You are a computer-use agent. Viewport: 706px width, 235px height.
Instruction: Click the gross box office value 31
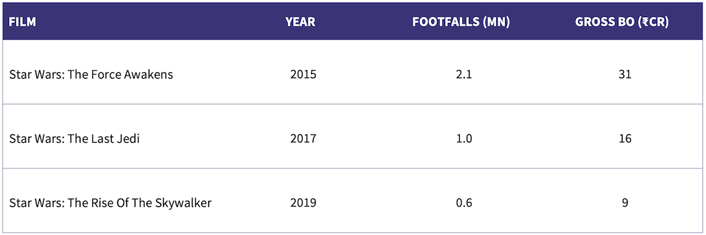(625, 74)
